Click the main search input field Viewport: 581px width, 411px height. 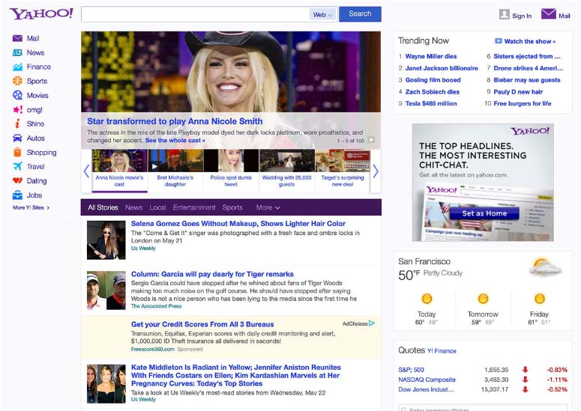click(195, 14)
